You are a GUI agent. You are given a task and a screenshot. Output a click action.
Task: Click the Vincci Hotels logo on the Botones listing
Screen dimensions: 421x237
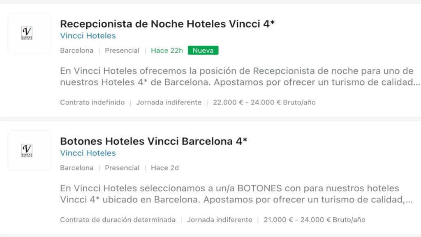pos(29,151)
